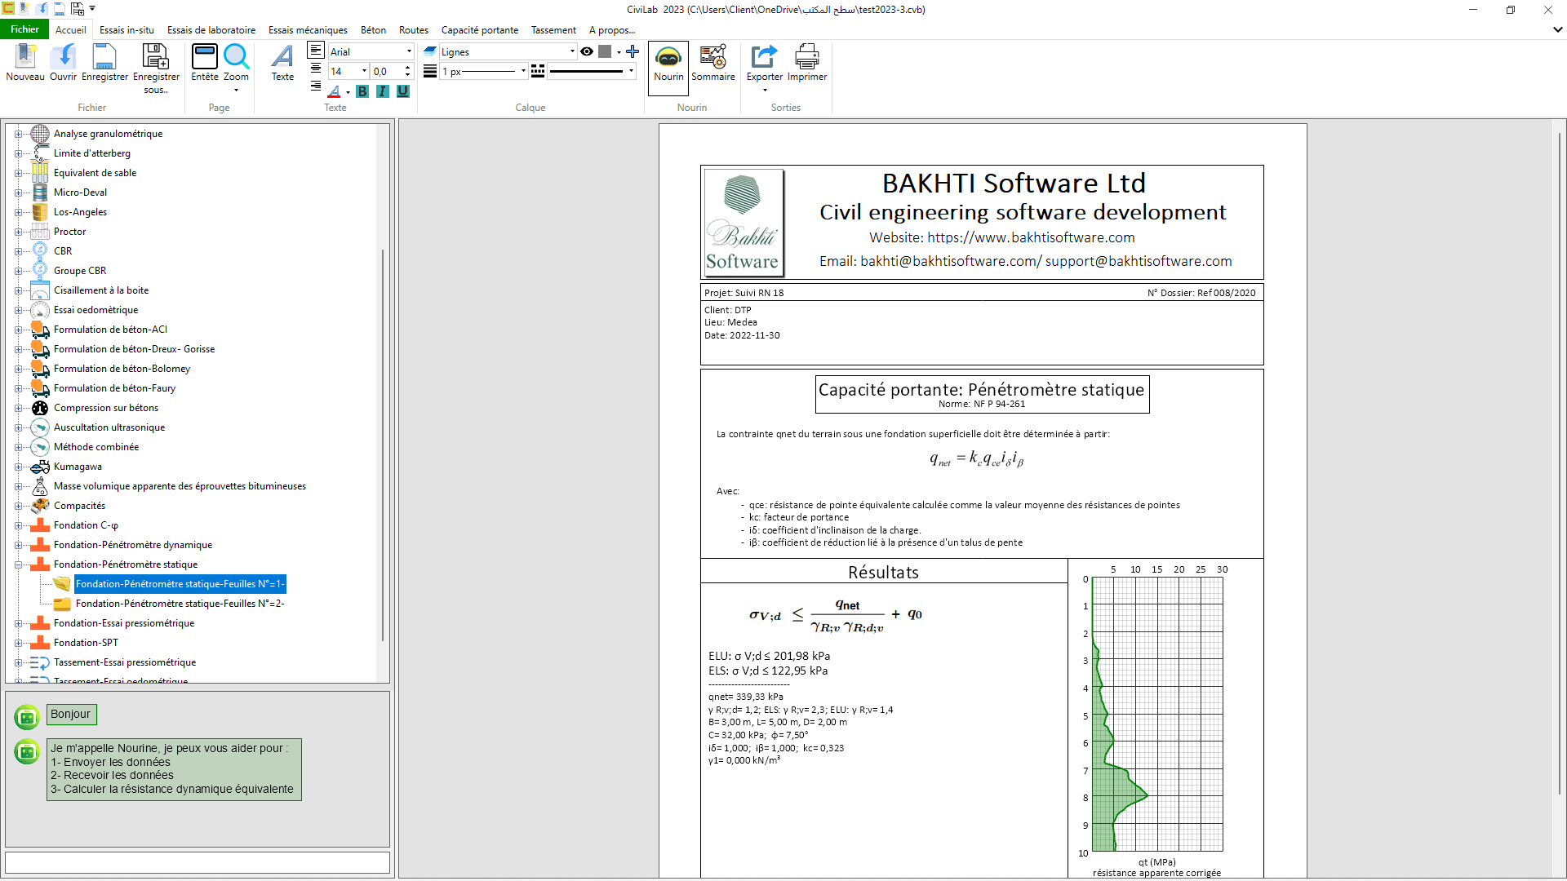Select Fondation-SPT tree item

[x=86, y=643]
